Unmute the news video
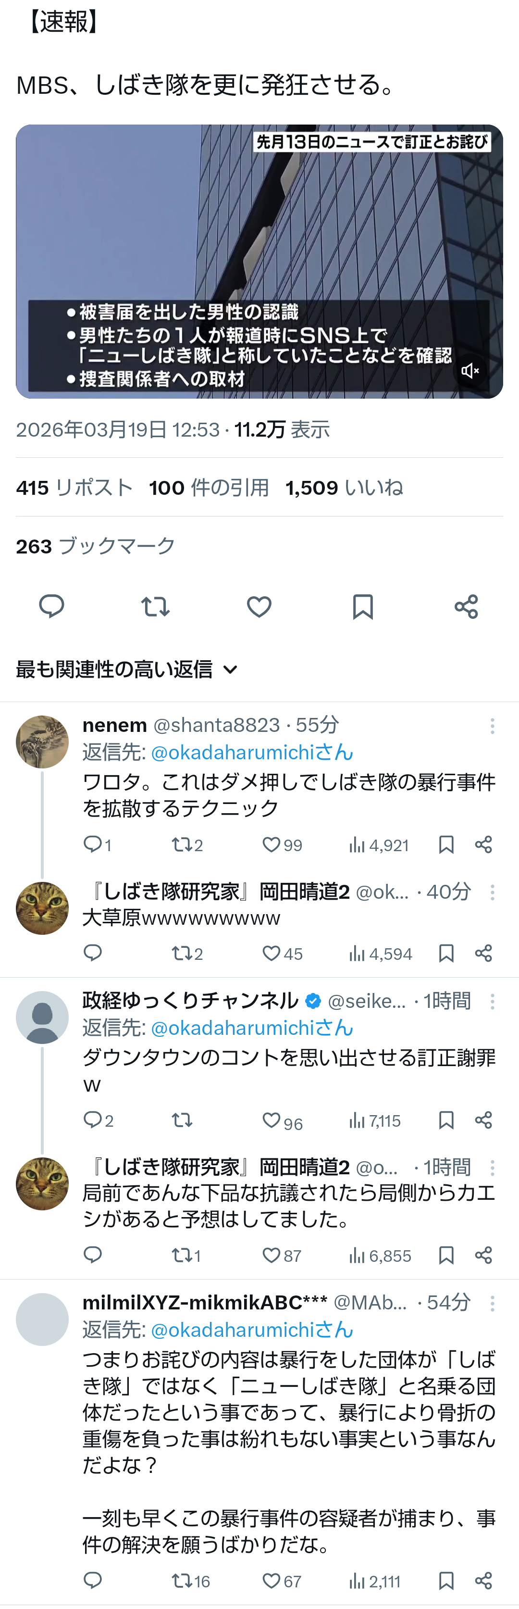The image size is (519, 1609). [x=470, y=371]
